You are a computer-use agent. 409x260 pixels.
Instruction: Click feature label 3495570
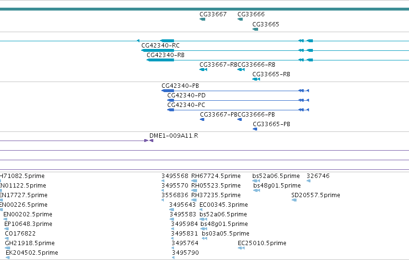(175, 186)
